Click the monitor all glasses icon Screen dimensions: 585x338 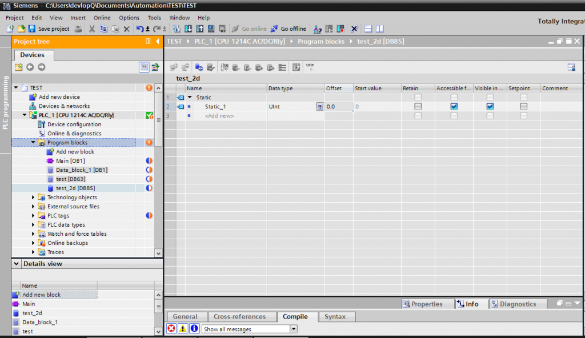point(310,67)
